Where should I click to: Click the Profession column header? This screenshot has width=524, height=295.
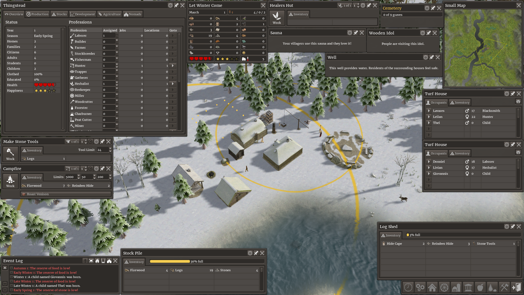click(x=86, y=30)
